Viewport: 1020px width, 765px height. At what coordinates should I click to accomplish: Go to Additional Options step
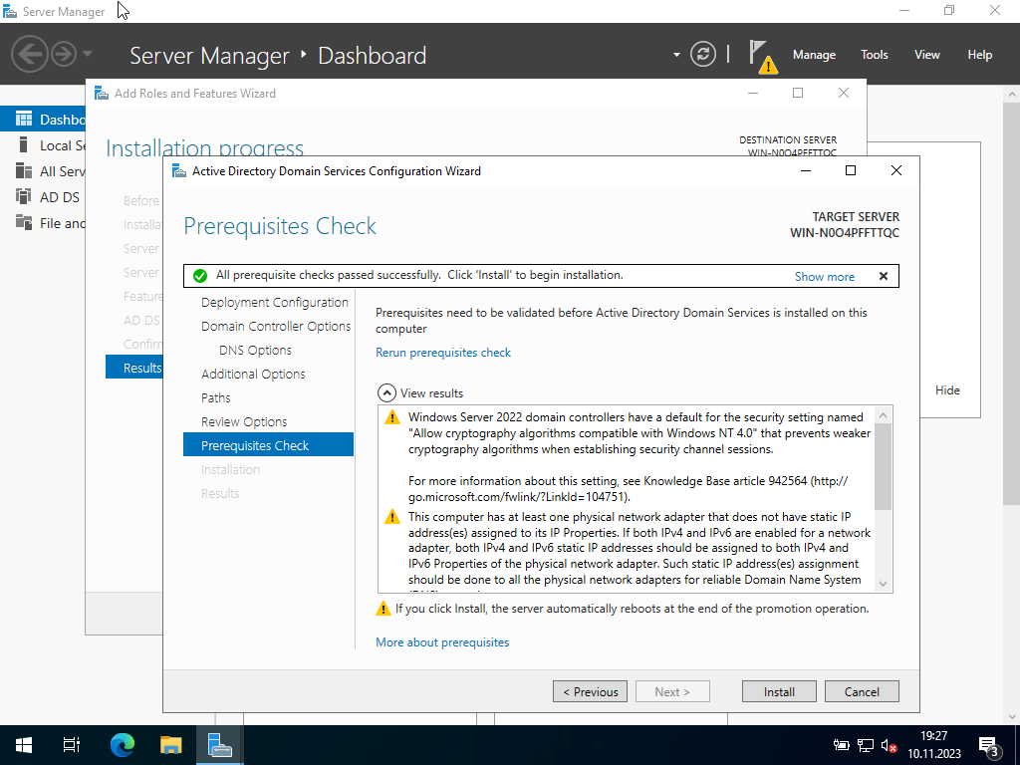click(253, 375)
